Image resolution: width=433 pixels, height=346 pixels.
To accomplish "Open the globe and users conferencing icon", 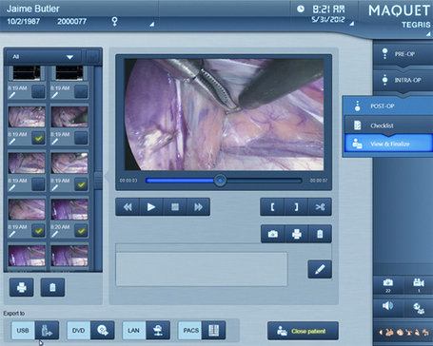I will pos(419,308).
